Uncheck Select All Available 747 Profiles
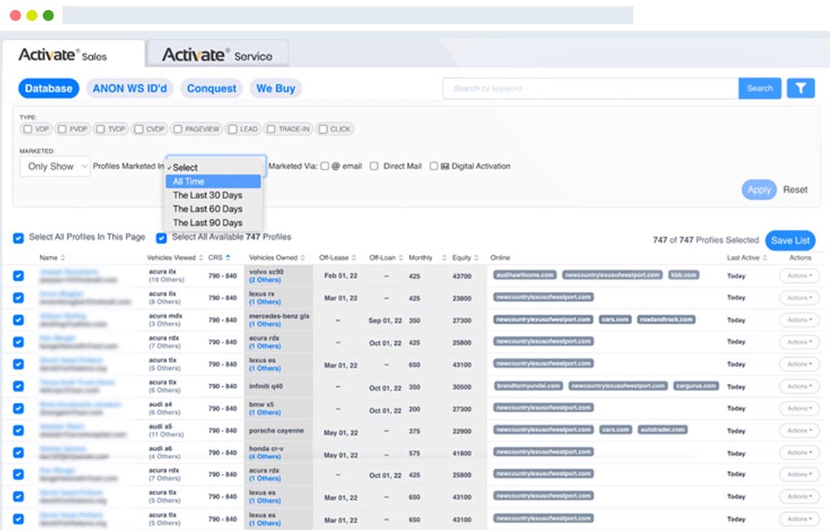 pos(161,238)
